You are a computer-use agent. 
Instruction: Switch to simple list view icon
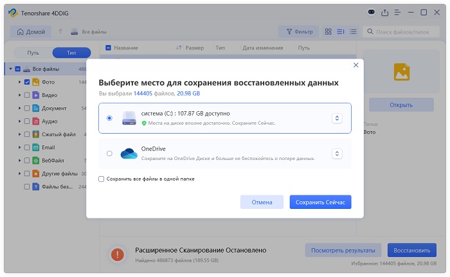(353, 31)
